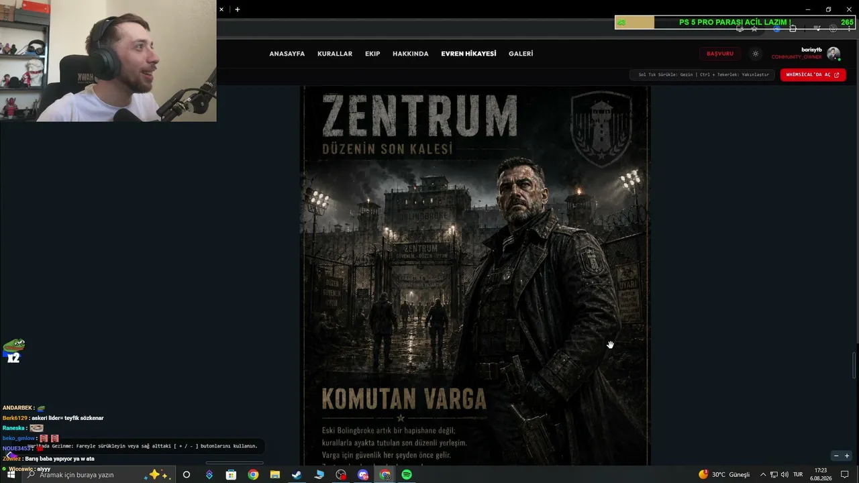Click the page vertical scrollbar thumb
This screenshot has width=859, height=483.
(x=854, y=366)
